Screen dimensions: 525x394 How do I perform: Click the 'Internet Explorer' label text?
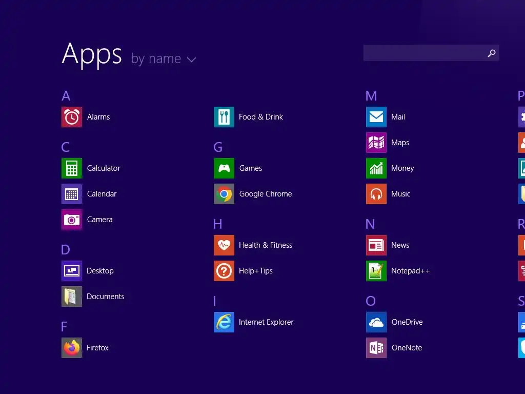(266, 322)
